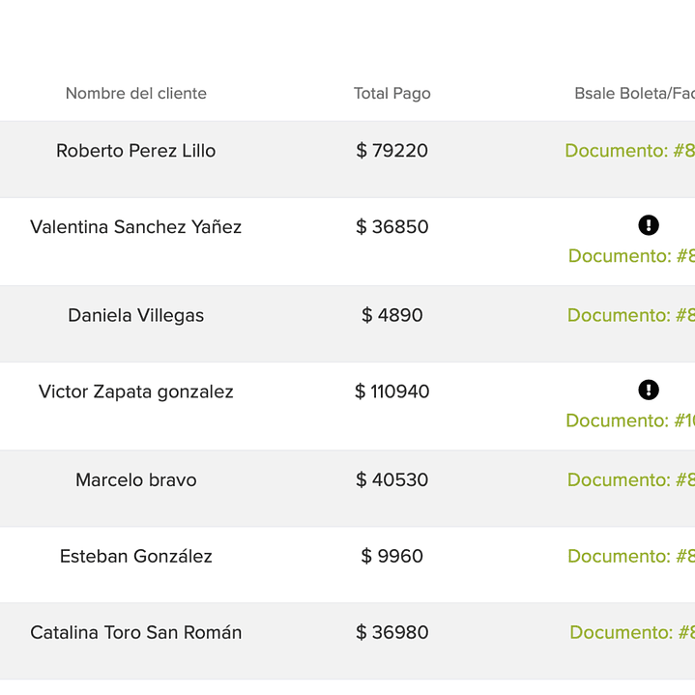Click the Total Pago column header
The image size is (695, 695).
click(x=392, y=94)
